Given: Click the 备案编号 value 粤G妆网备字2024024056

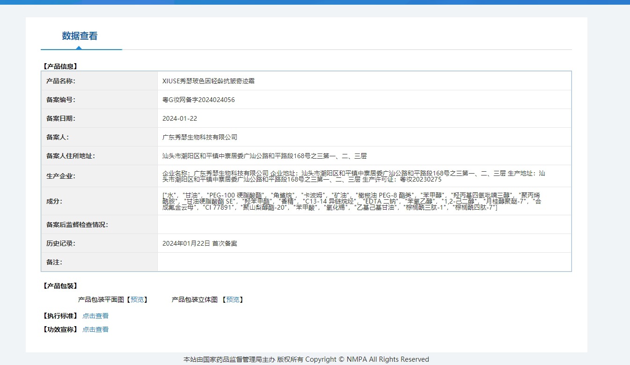Looking at the screenshot, I should (x=198, y=99).
